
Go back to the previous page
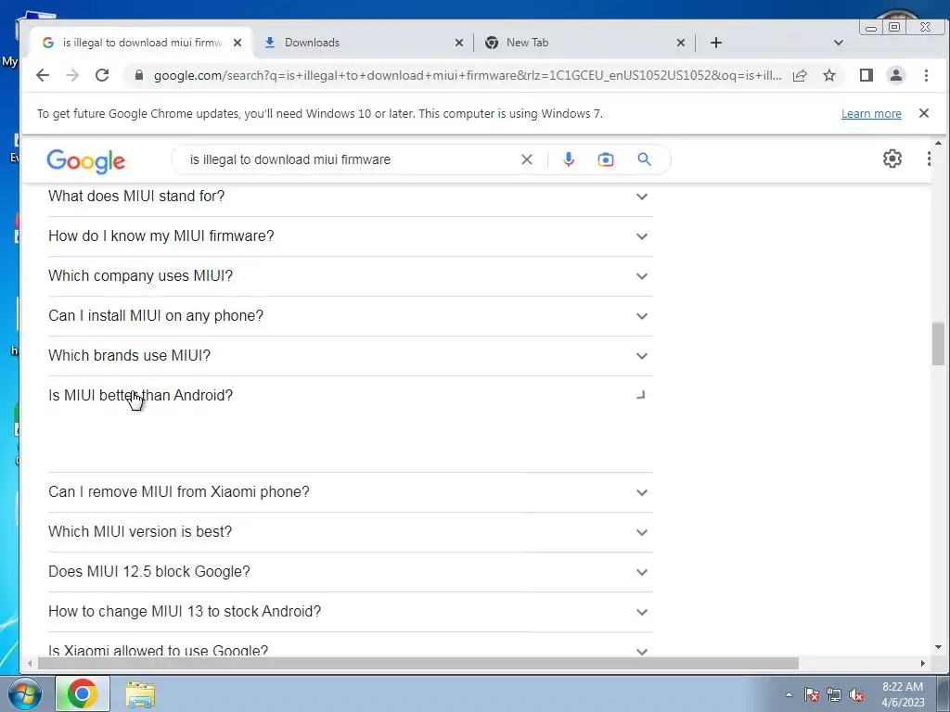(43, 75)
